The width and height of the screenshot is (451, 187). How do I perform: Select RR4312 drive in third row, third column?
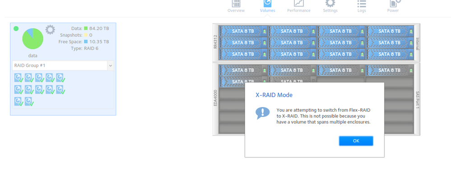click(x=341, y=54)
